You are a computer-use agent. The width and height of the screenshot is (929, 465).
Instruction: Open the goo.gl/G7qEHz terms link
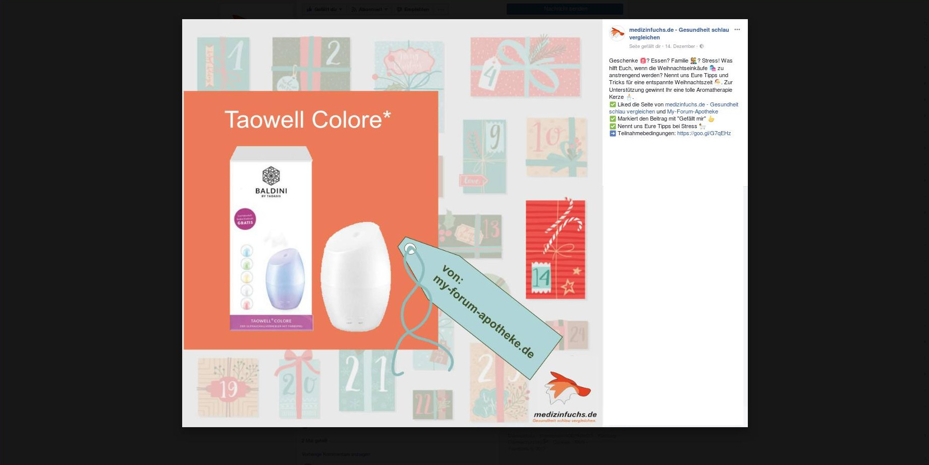tap(703, 134)
